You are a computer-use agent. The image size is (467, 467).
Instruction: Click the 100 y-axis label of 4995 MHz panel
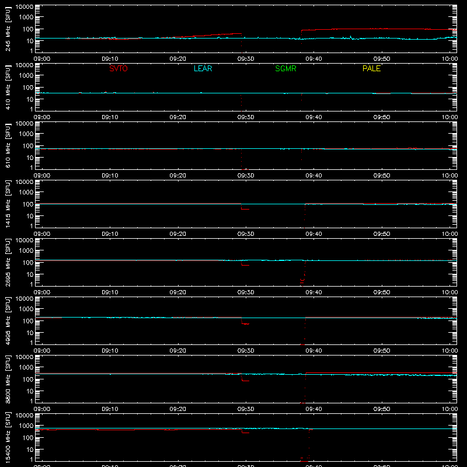28,320
